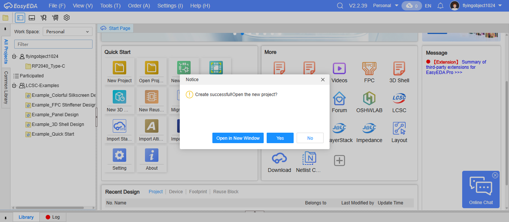Click the project Filter input field
This screenshot has width=509, height=222.
coord(53,44)
